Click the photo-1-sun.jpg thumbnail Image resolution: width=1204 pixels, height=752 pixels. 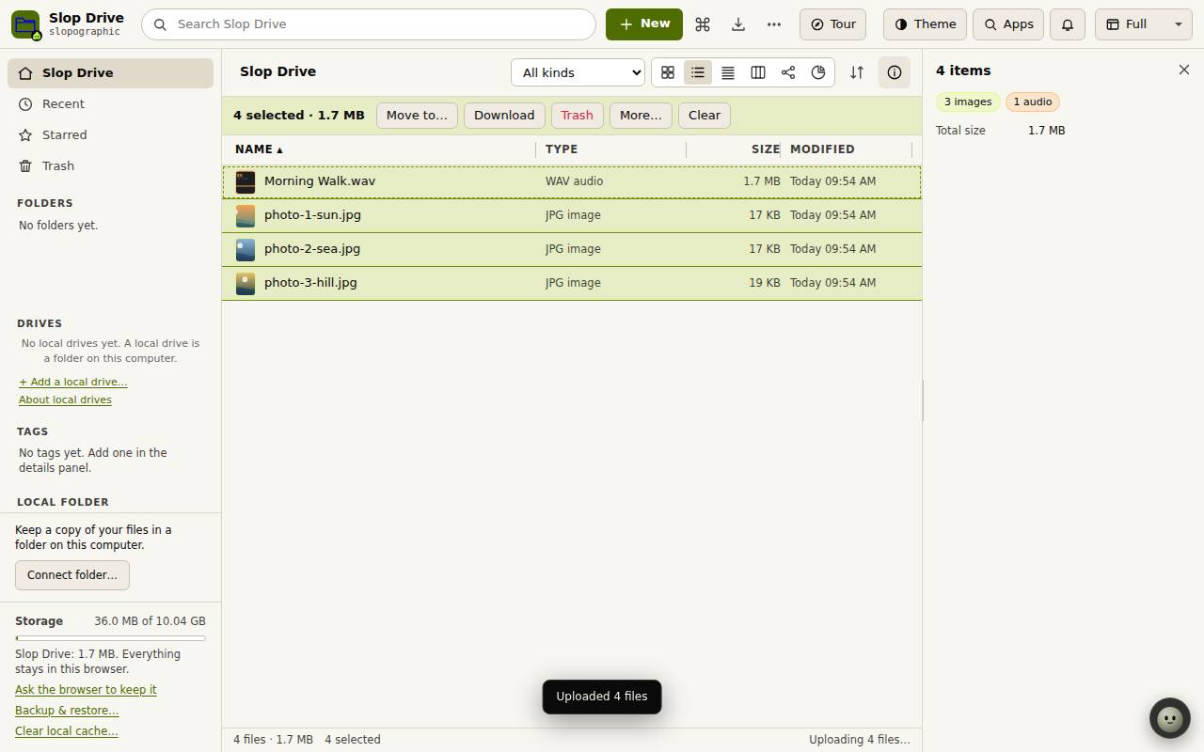(x=246, y=215)
